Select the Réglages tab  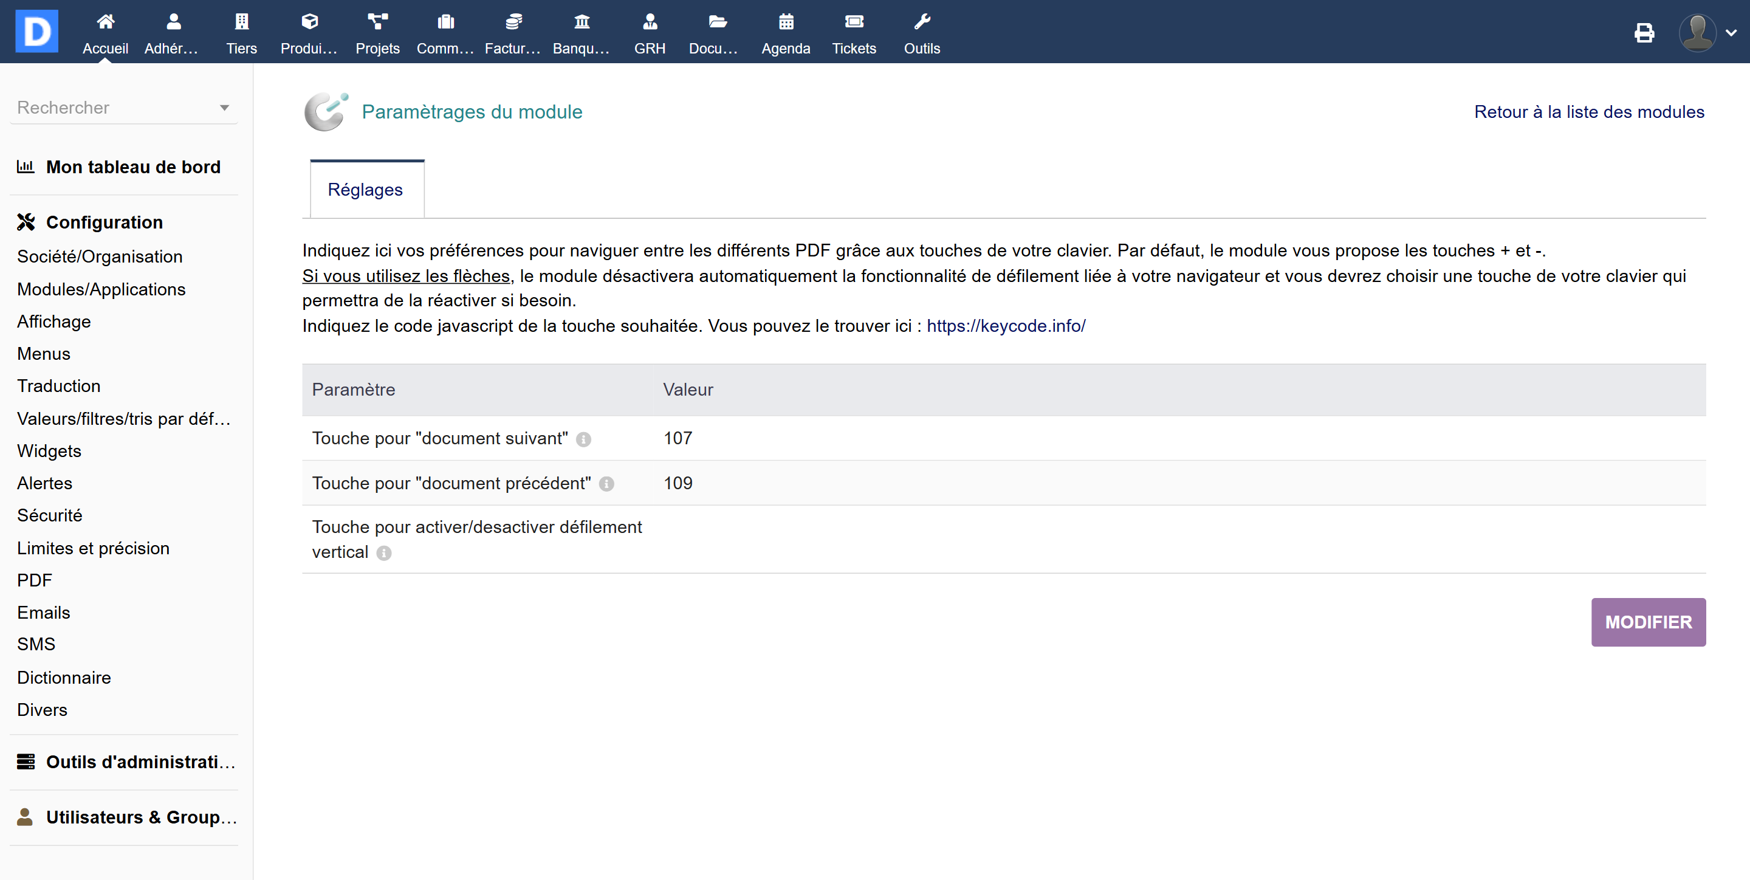click(x=365, y=190)
